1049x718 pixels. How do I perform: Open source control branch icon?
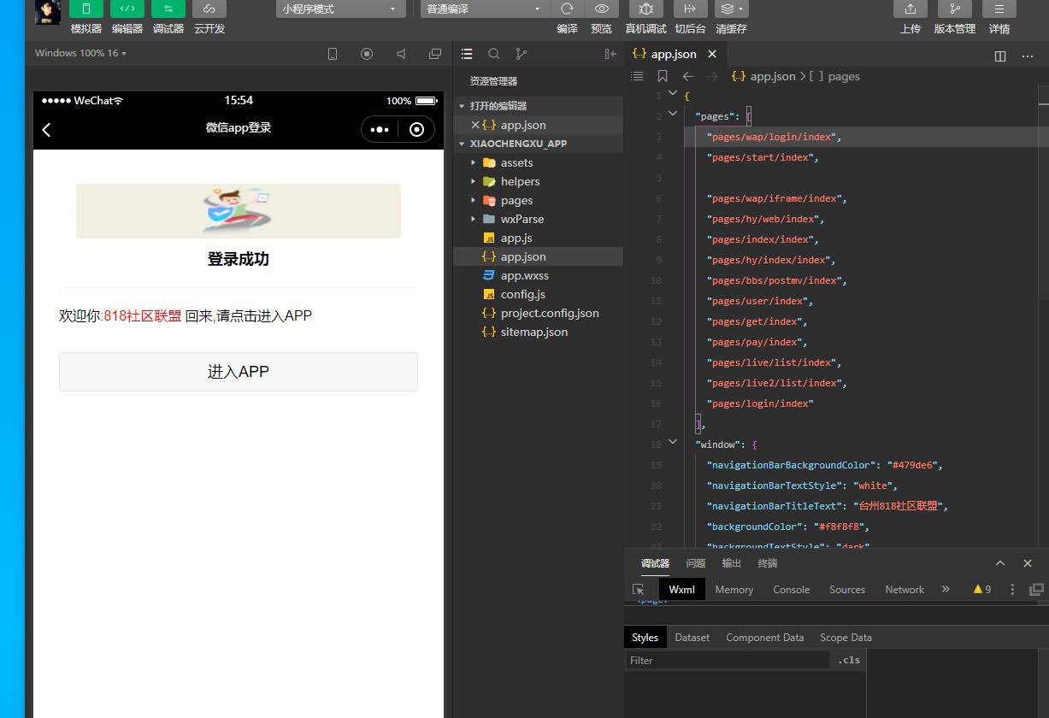[x=521, y=54]
